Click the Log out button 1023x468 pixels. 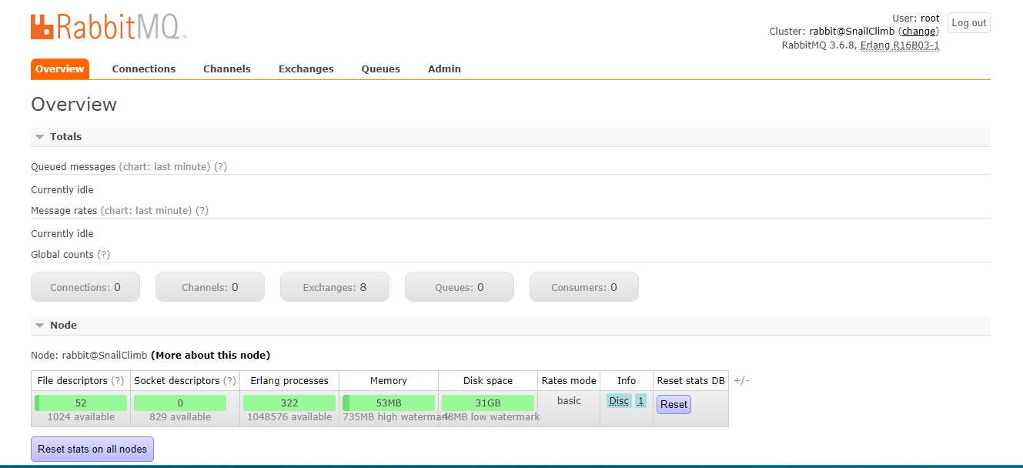pyautogui.click(x=969, y=23)
